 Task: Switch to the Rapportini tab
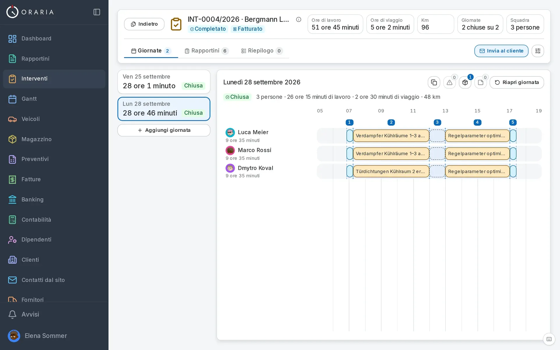point(206,51)
